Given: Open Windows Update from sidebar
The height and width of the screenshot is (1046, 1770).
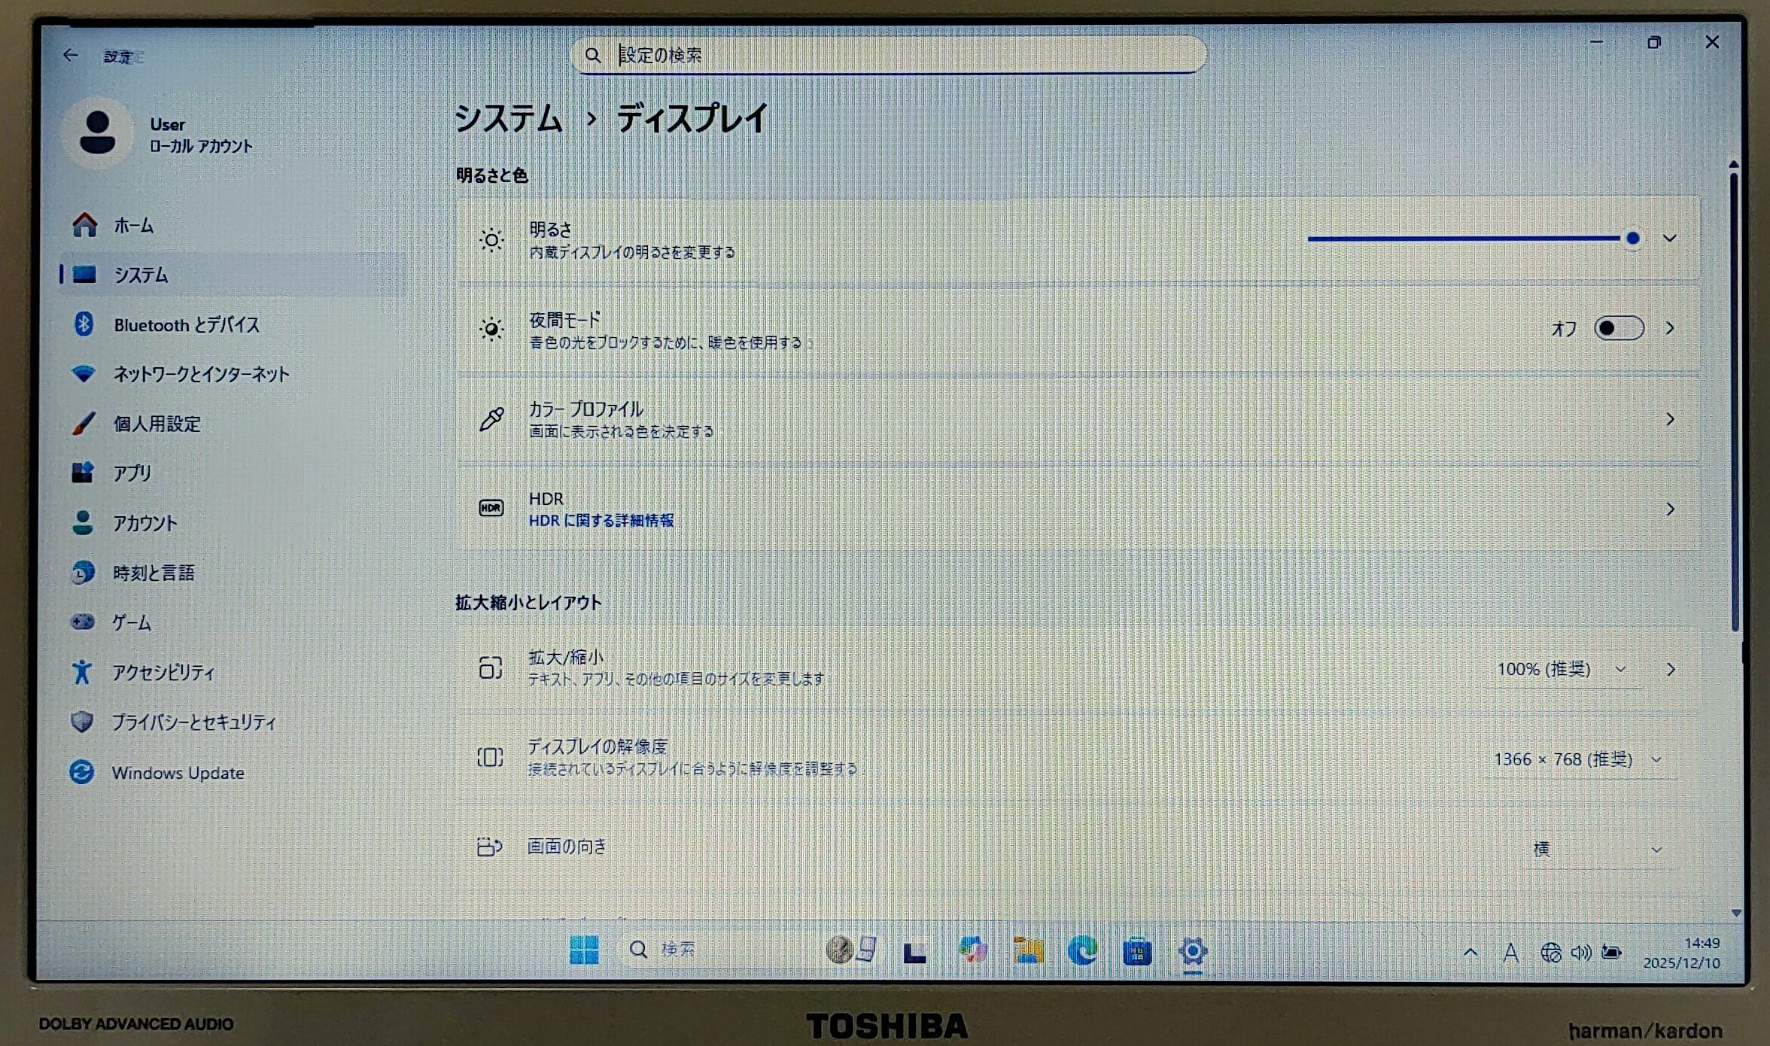Looking at the screenshot, I should click(178, 773).
